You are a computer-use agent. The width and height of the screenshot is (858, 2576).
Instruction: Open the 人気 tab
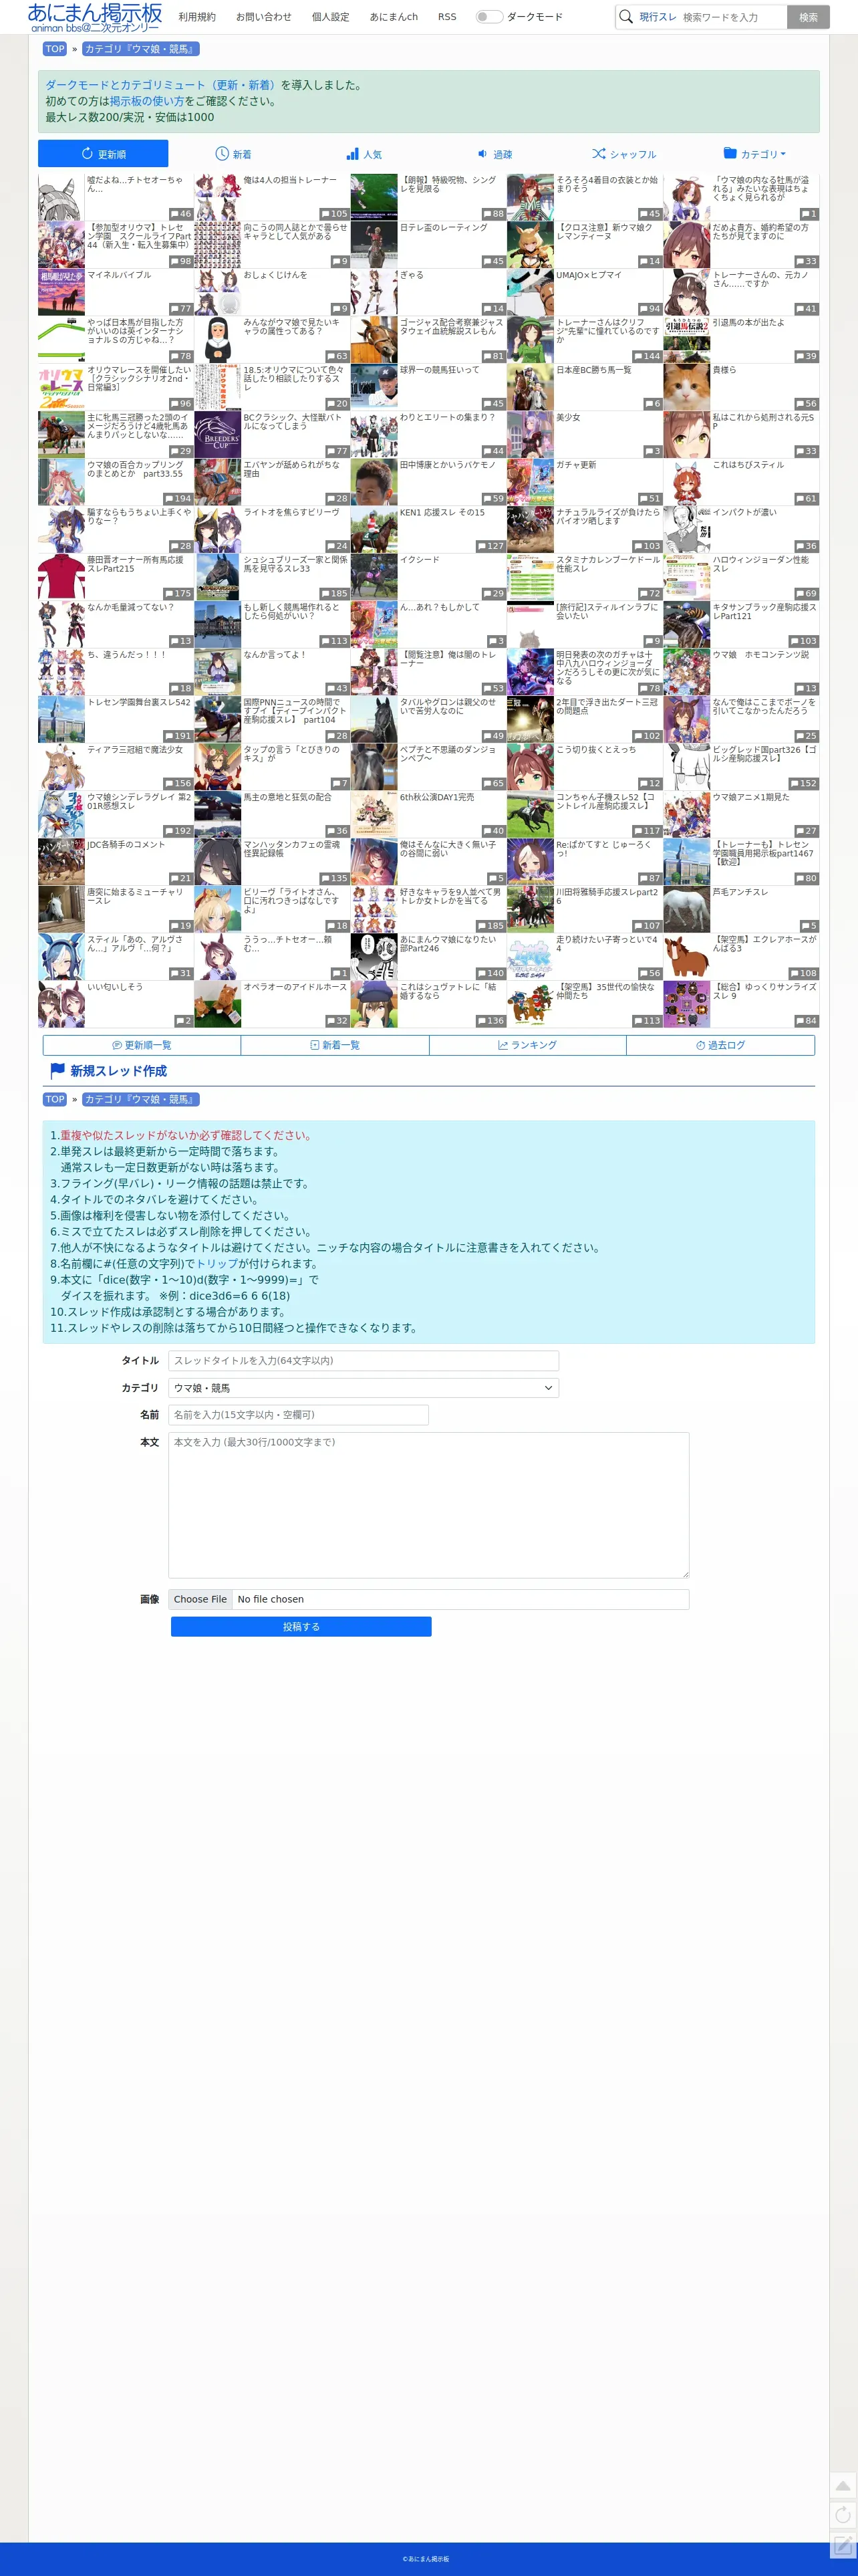364,154
